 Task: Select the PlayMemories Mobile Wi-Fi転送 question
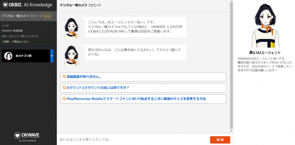click(143, 99)
